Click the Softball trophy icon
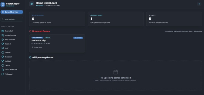 pos(3,61)
